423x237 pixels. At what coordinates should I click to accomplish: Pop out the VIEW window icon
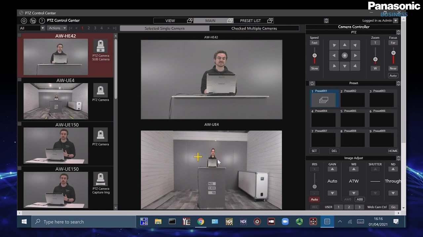(190, 21)
